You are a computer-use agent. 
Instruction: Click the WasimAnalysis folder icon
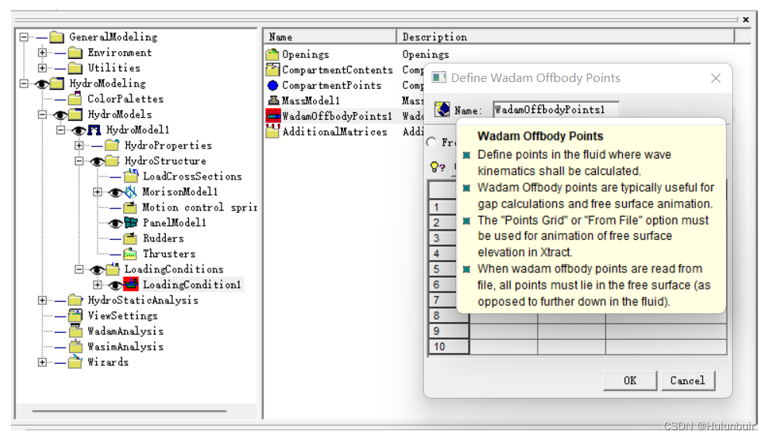coord(75,347)
